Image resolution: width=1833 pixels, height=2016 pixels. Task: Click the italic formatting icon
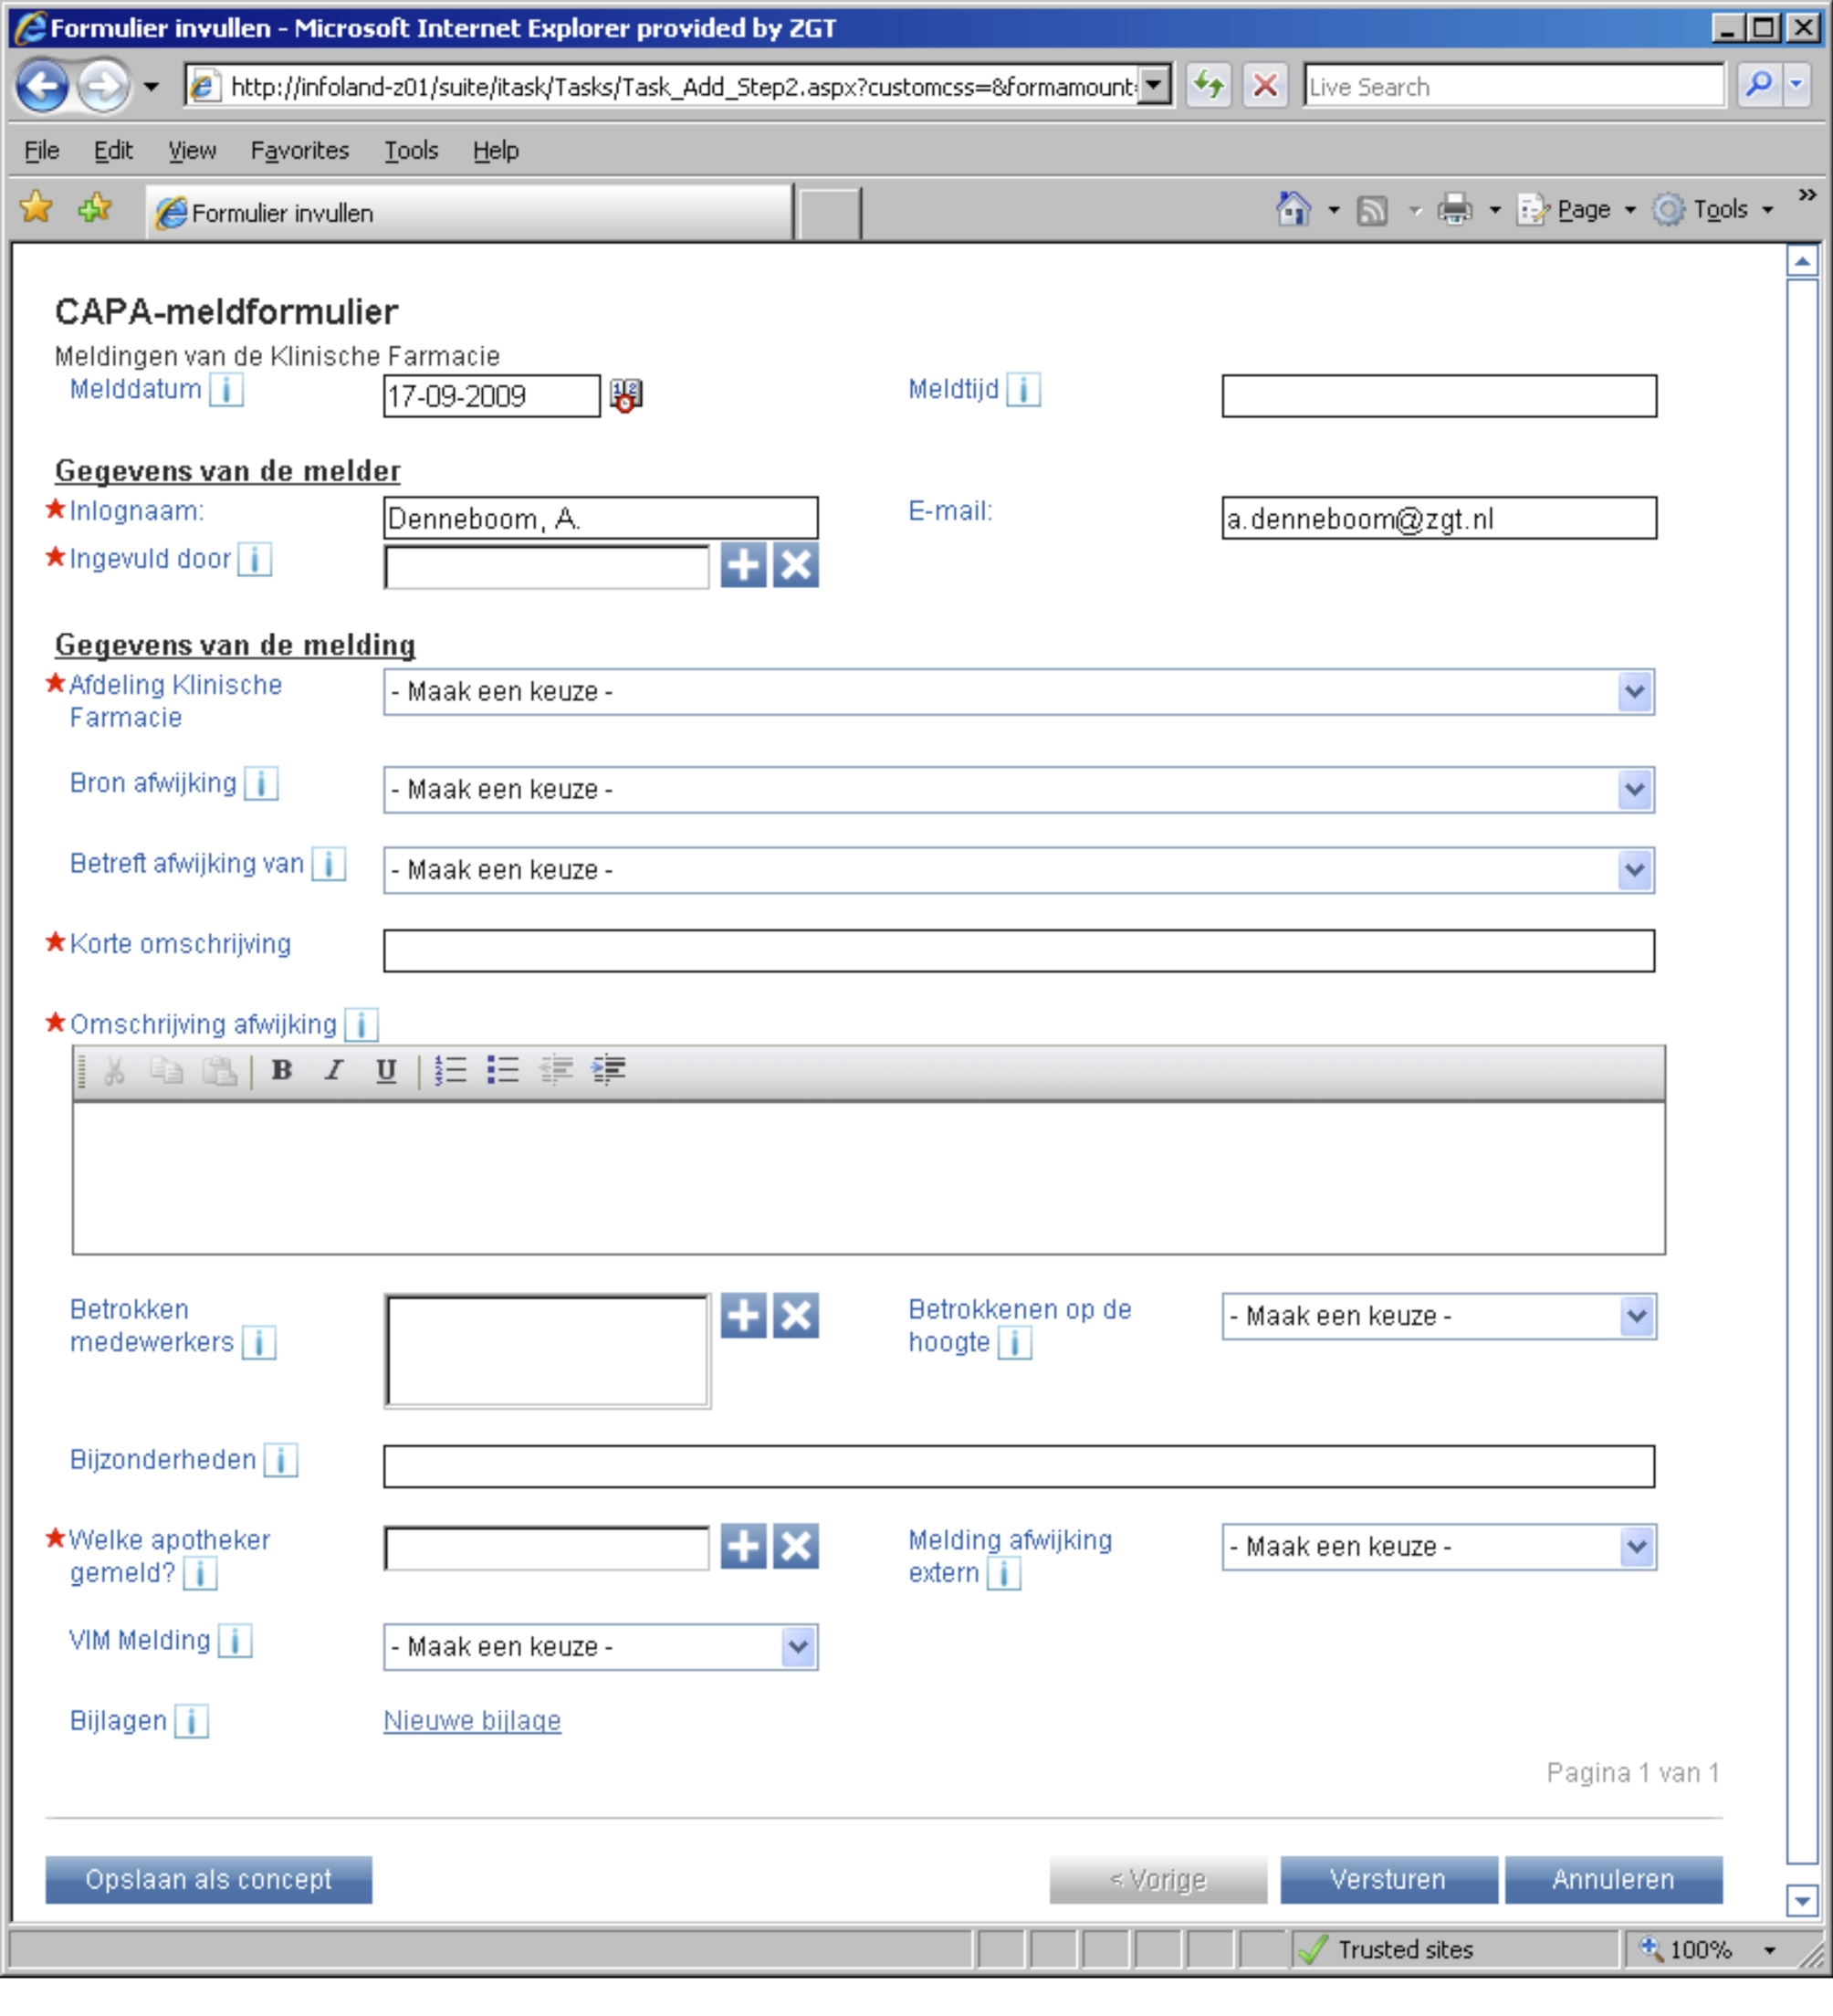[334, 1070]
